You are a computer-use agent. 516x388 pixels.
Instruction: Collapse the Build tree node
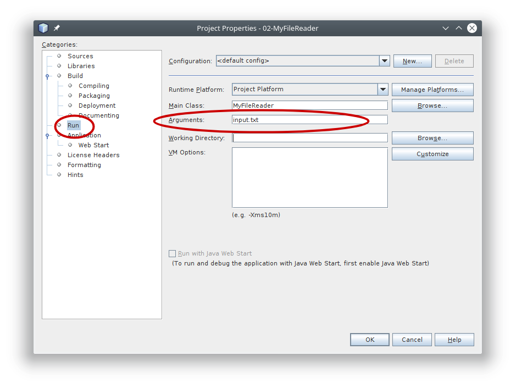[48, 76]
